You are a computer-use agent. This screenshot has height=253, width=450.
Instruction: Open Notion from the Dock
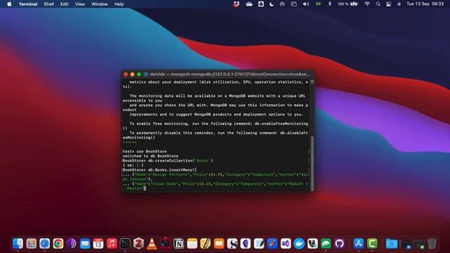point(179,244)
